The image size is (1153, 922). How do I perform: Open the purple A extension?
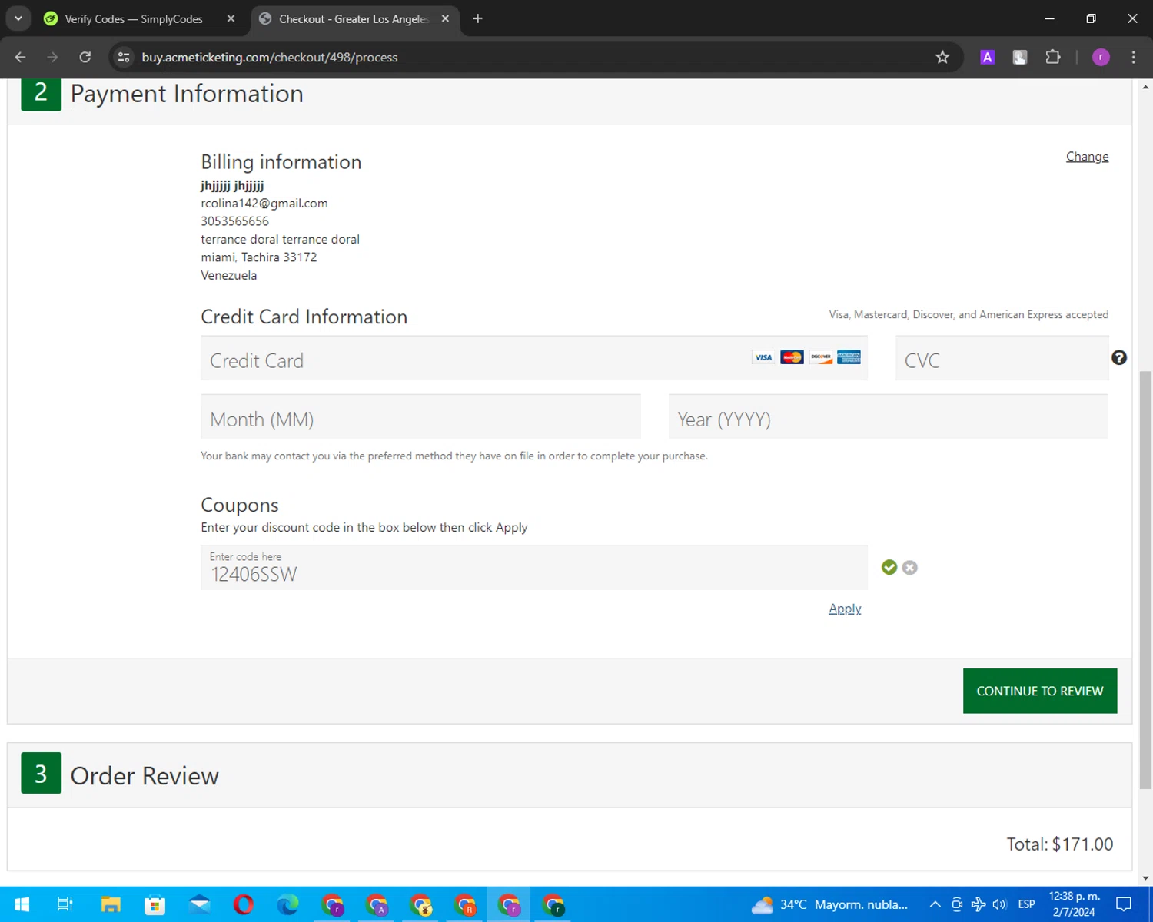[x=988, y=57]
